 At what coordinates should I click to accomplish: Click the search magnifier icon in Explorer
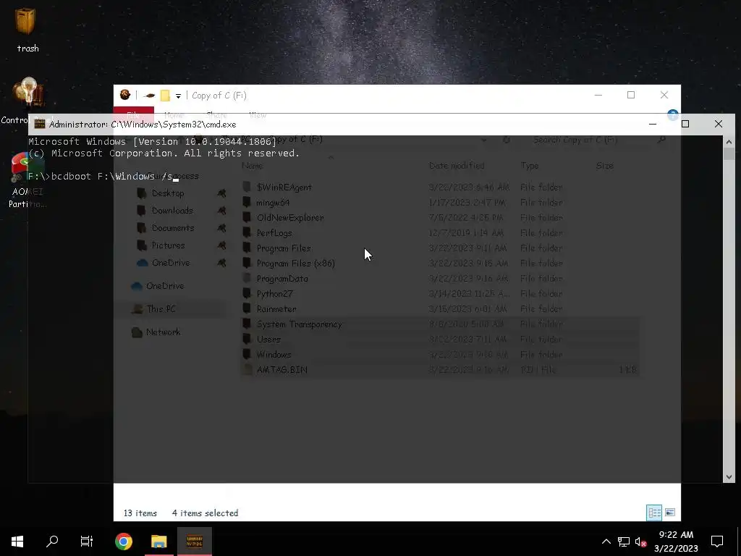click(661, 140)
